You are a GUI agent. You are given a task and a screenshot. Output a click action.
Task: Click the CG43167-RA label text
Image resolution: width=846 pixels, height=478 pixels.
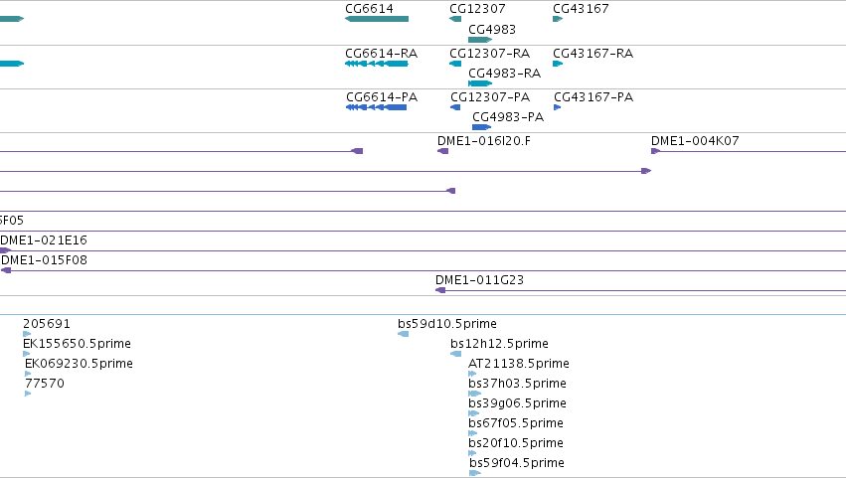(x=592, y=54)
